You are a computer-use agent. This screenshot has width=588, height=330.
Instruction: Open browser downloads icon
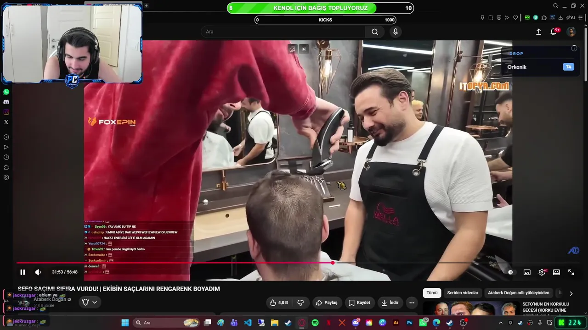560,17
